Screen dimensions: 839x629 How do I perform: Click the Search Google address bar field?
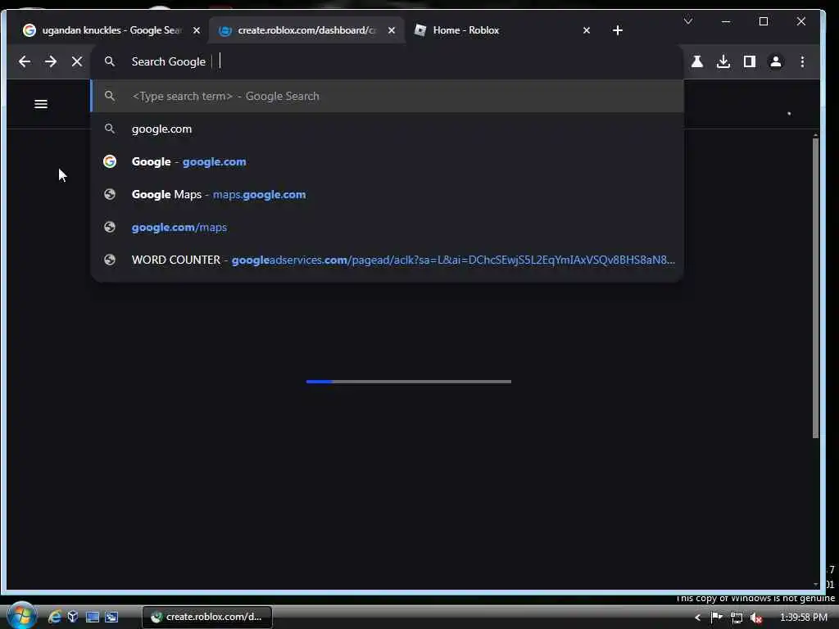(x=388, y=61)
